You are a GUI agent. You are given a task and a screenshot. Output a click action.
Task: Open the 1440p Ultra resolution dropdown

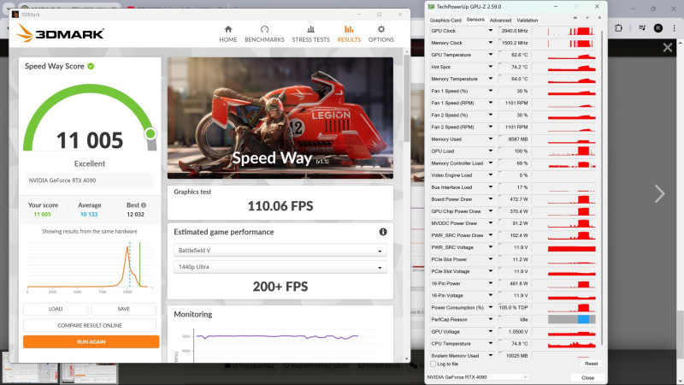280,267
